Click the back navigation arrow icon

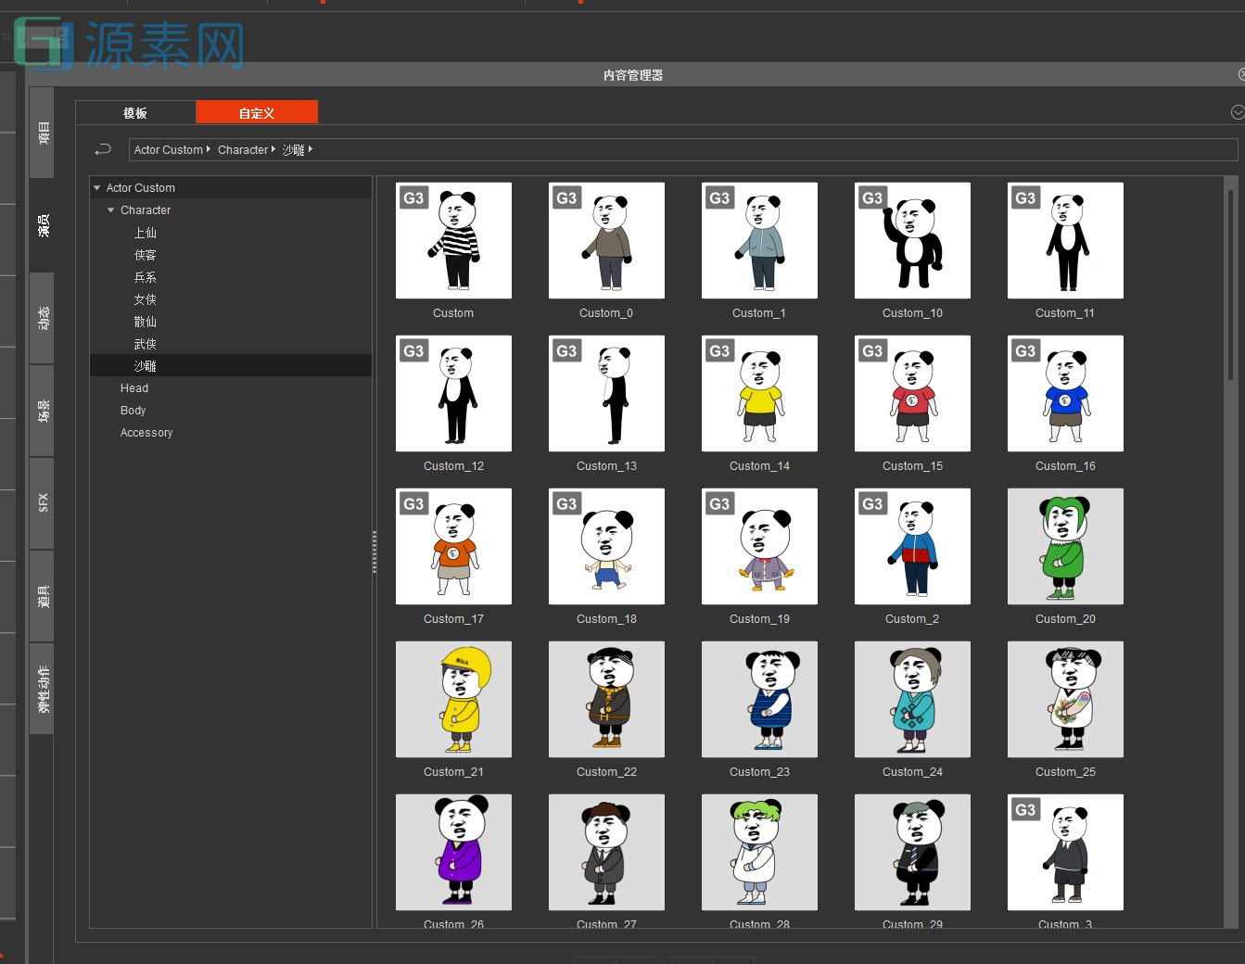coord(103,149)
